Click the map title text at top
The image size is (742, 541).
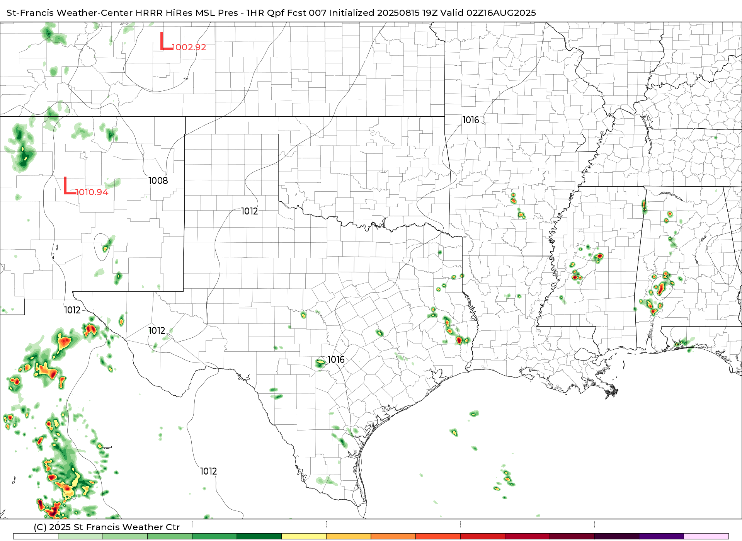click(271, 13)
